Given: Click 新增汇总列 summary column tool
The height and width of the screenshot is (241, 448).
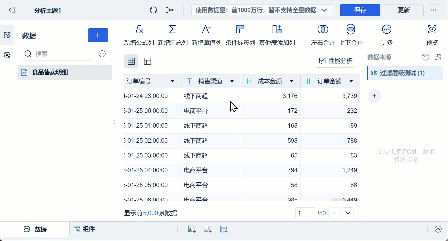Looking at the screenshot, I should [173, 35].
